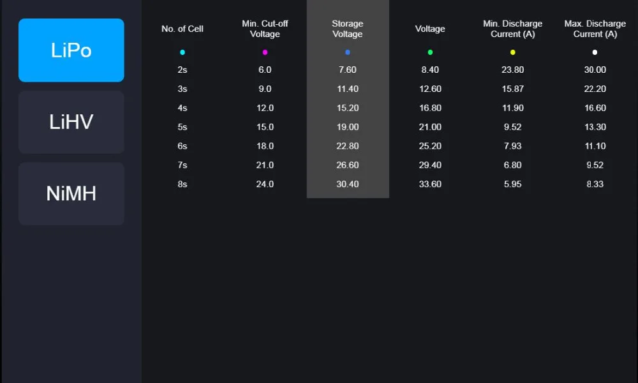Viewport: 638px width, 383px height.
Task: Click the magenta dot under Min. Cut-off Voltage
Action: coord(265,52)
